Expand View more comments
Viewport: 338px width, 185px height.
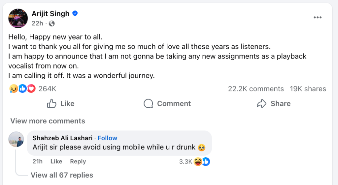pos(48,121)
